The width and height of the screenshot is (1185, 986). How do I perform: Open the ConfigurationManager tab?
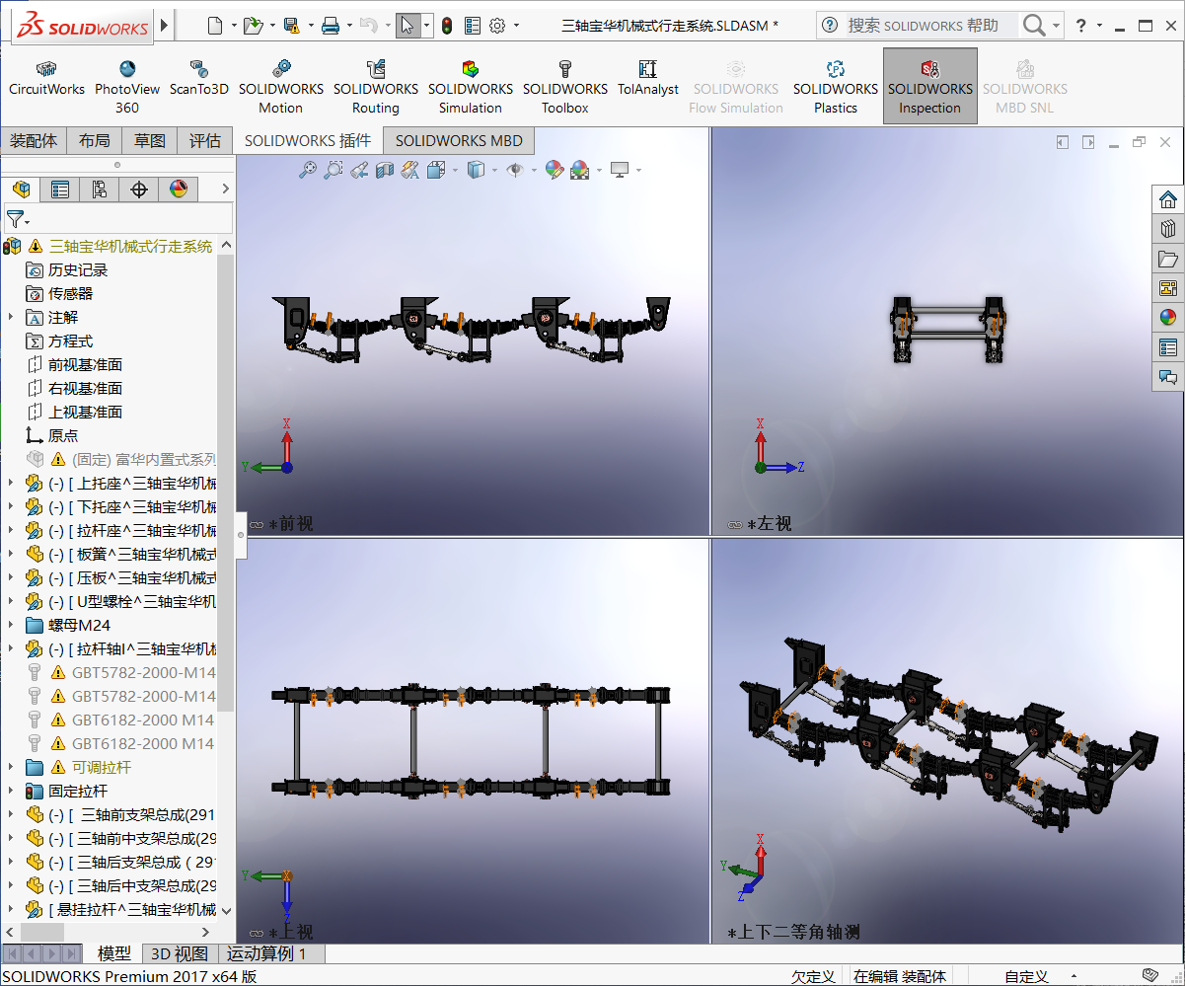click(100, 190)
